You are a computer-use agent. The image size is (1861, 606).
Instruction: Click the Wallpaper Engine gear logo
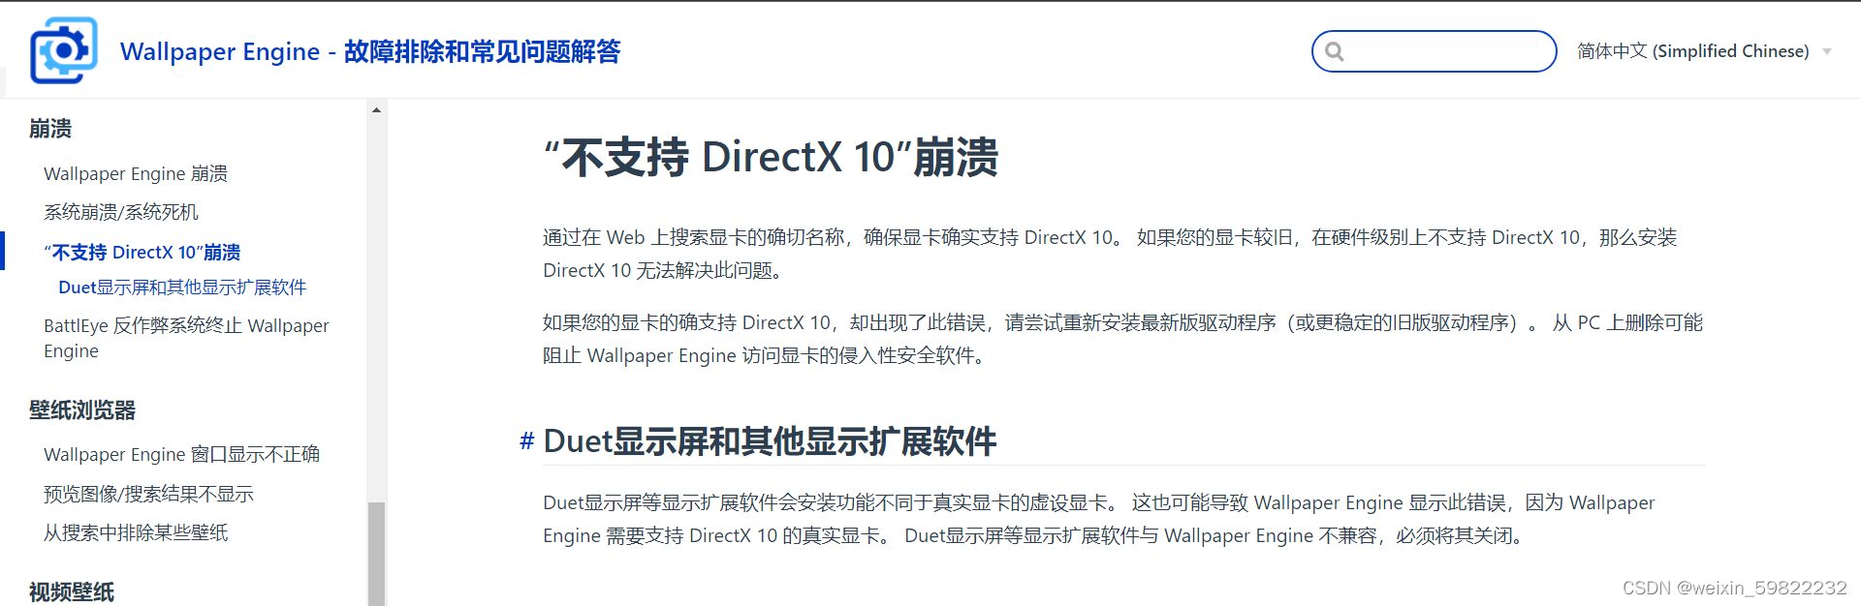click(x=64, y=50)
